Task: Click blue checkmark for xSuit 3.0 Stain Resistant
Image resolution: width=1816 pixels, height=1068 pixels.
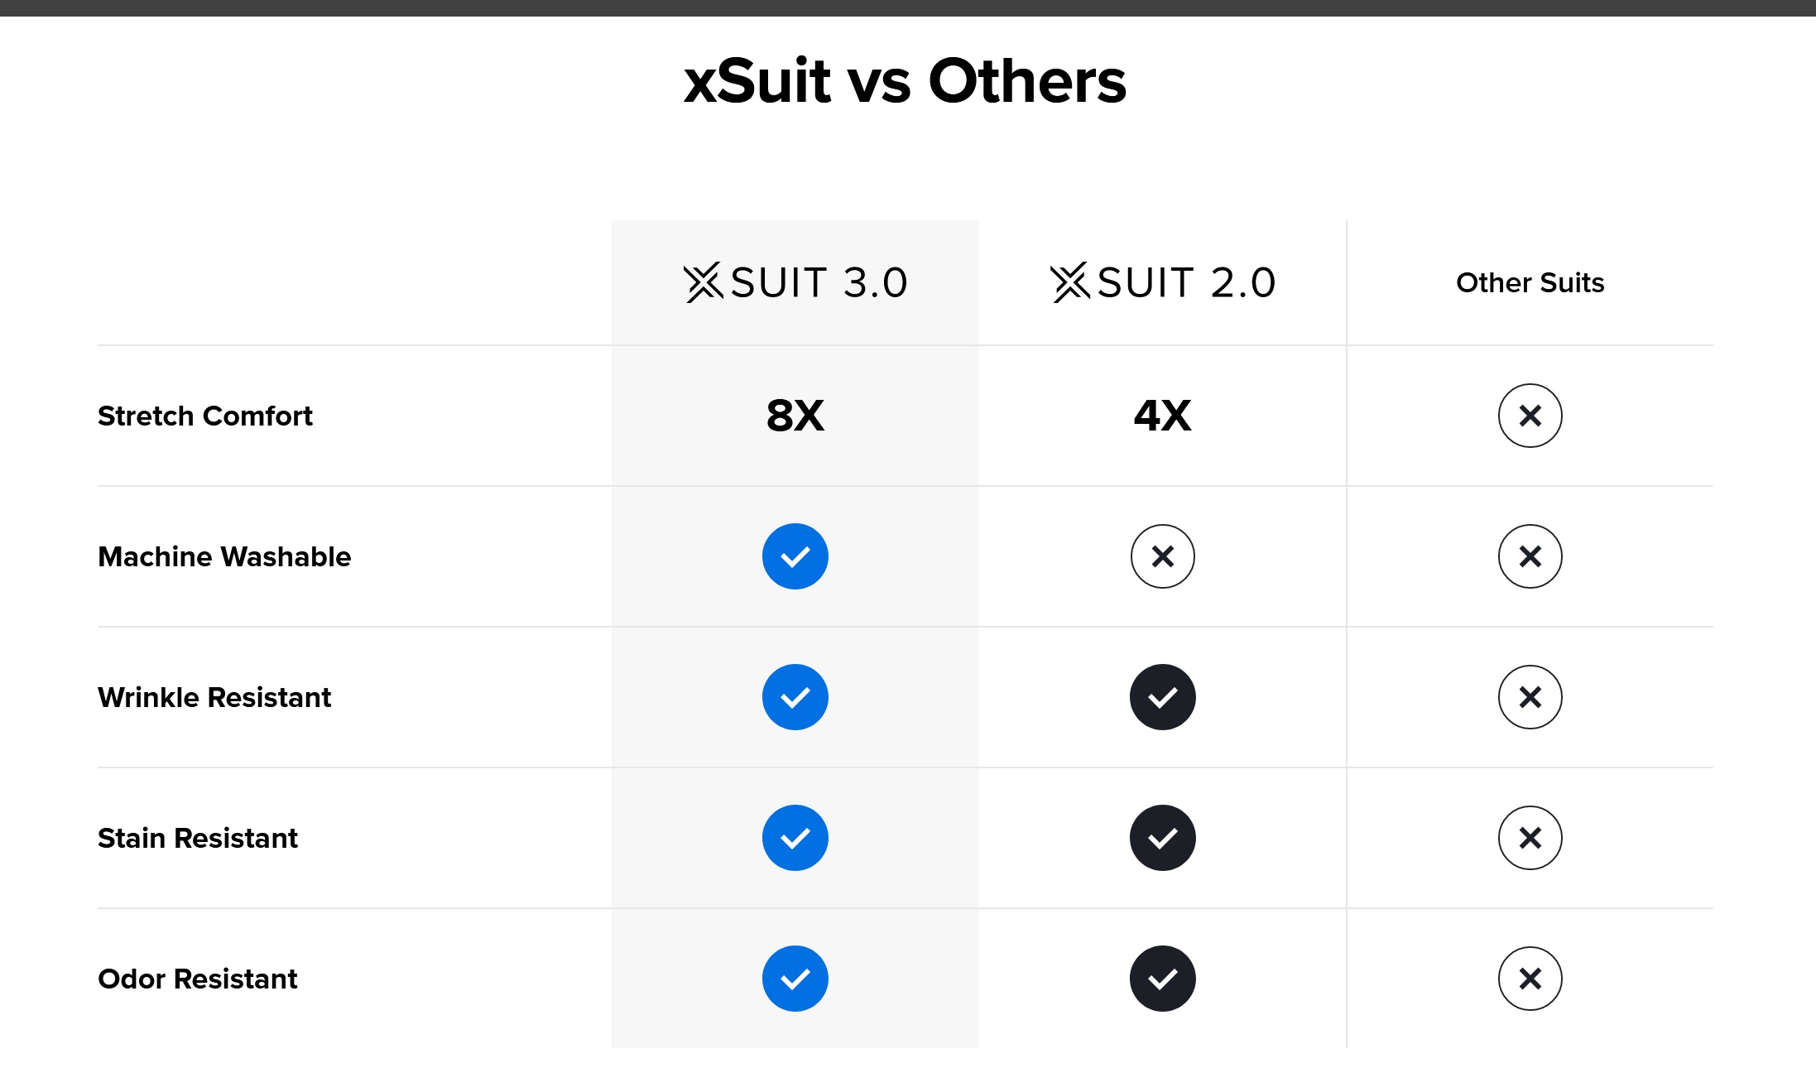Action: pos(795,838)
